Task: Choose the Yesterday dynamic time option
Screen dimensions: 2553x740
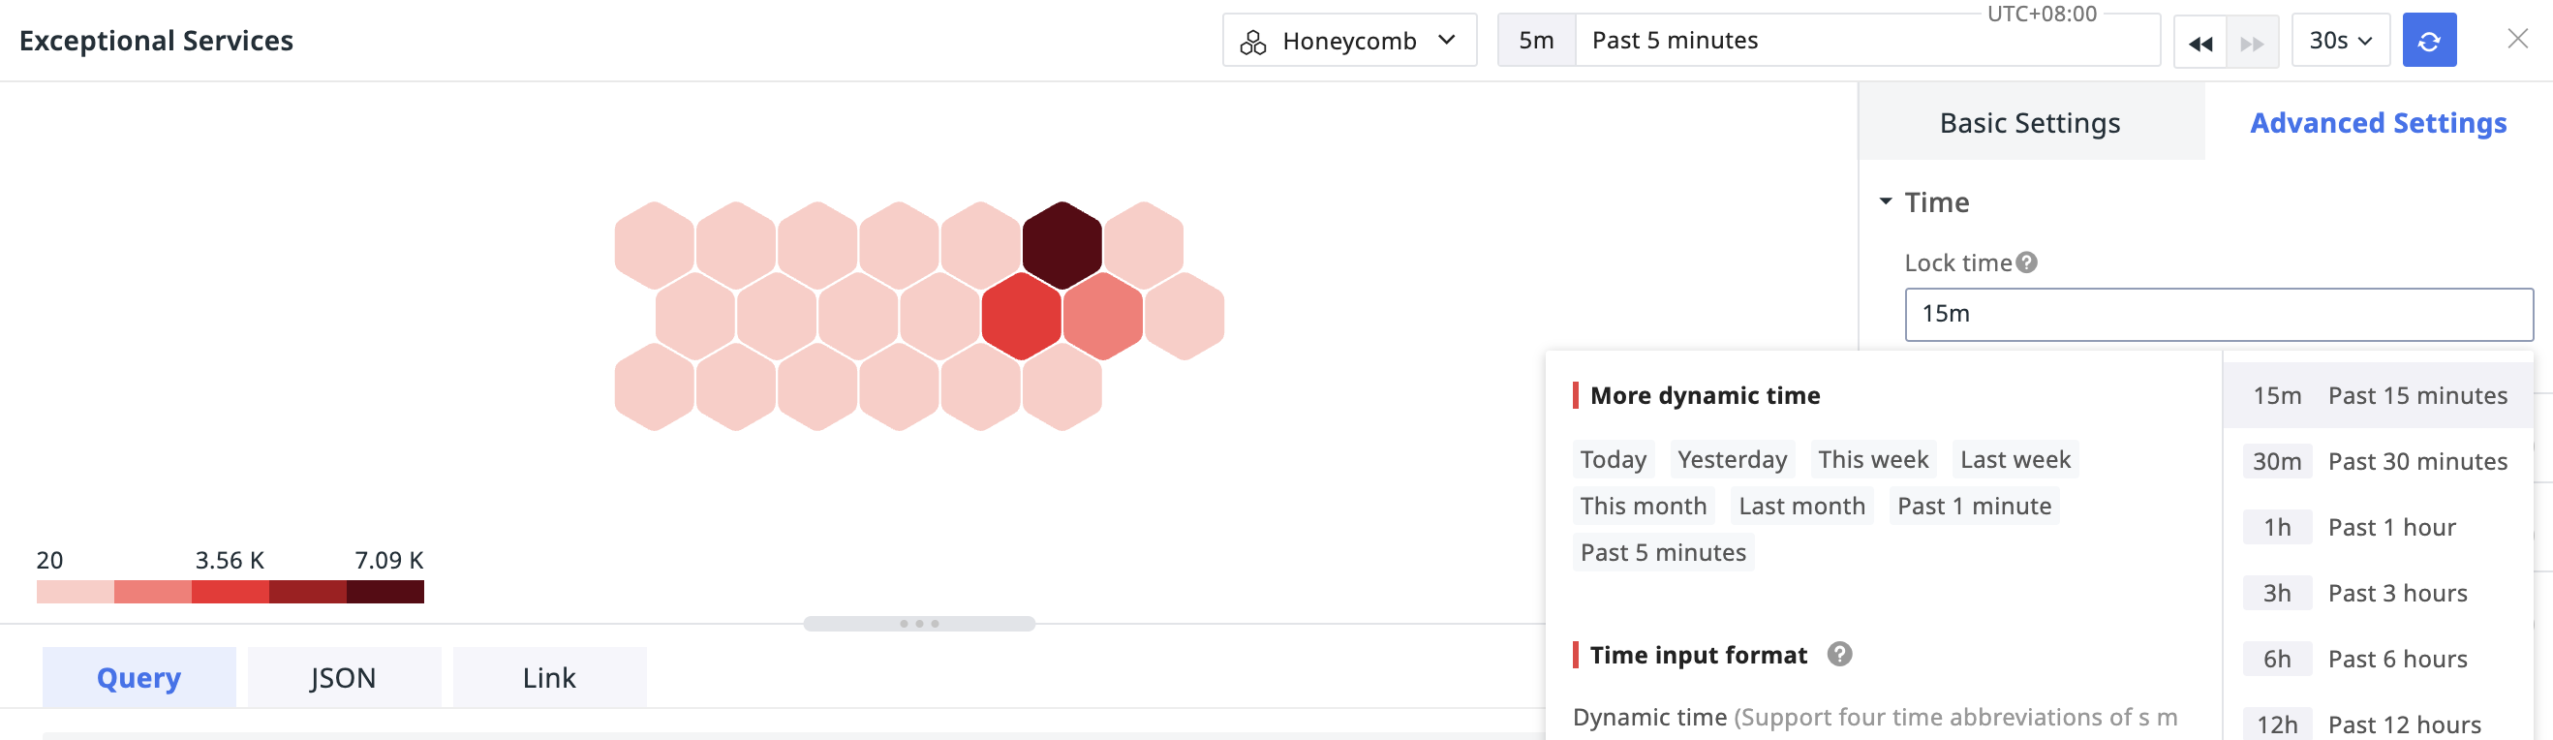Action: (x=1732, y=460)
